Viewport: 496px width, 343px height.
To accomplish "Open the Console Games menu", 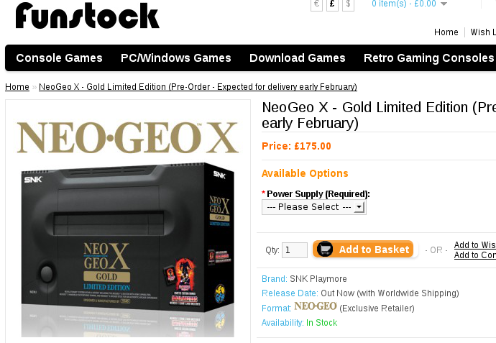I will point(59,58).
